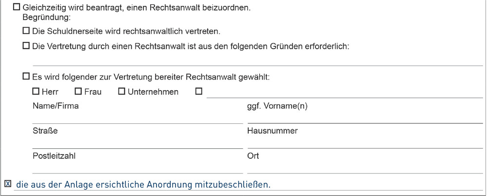Image resolution: width=487 pixels, height=196 pixels.
Task: Select the 'Ort' input field
Action: tap(365, 168)
